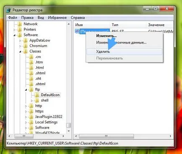Click the DefaultIcon folder icon

coord(37,95)
